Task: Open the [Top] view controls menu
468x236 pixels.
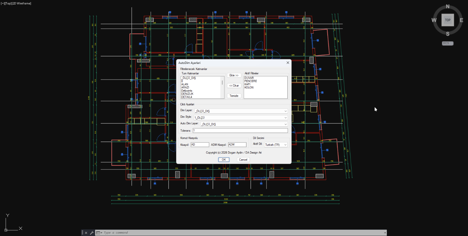Action: [8, 3]
